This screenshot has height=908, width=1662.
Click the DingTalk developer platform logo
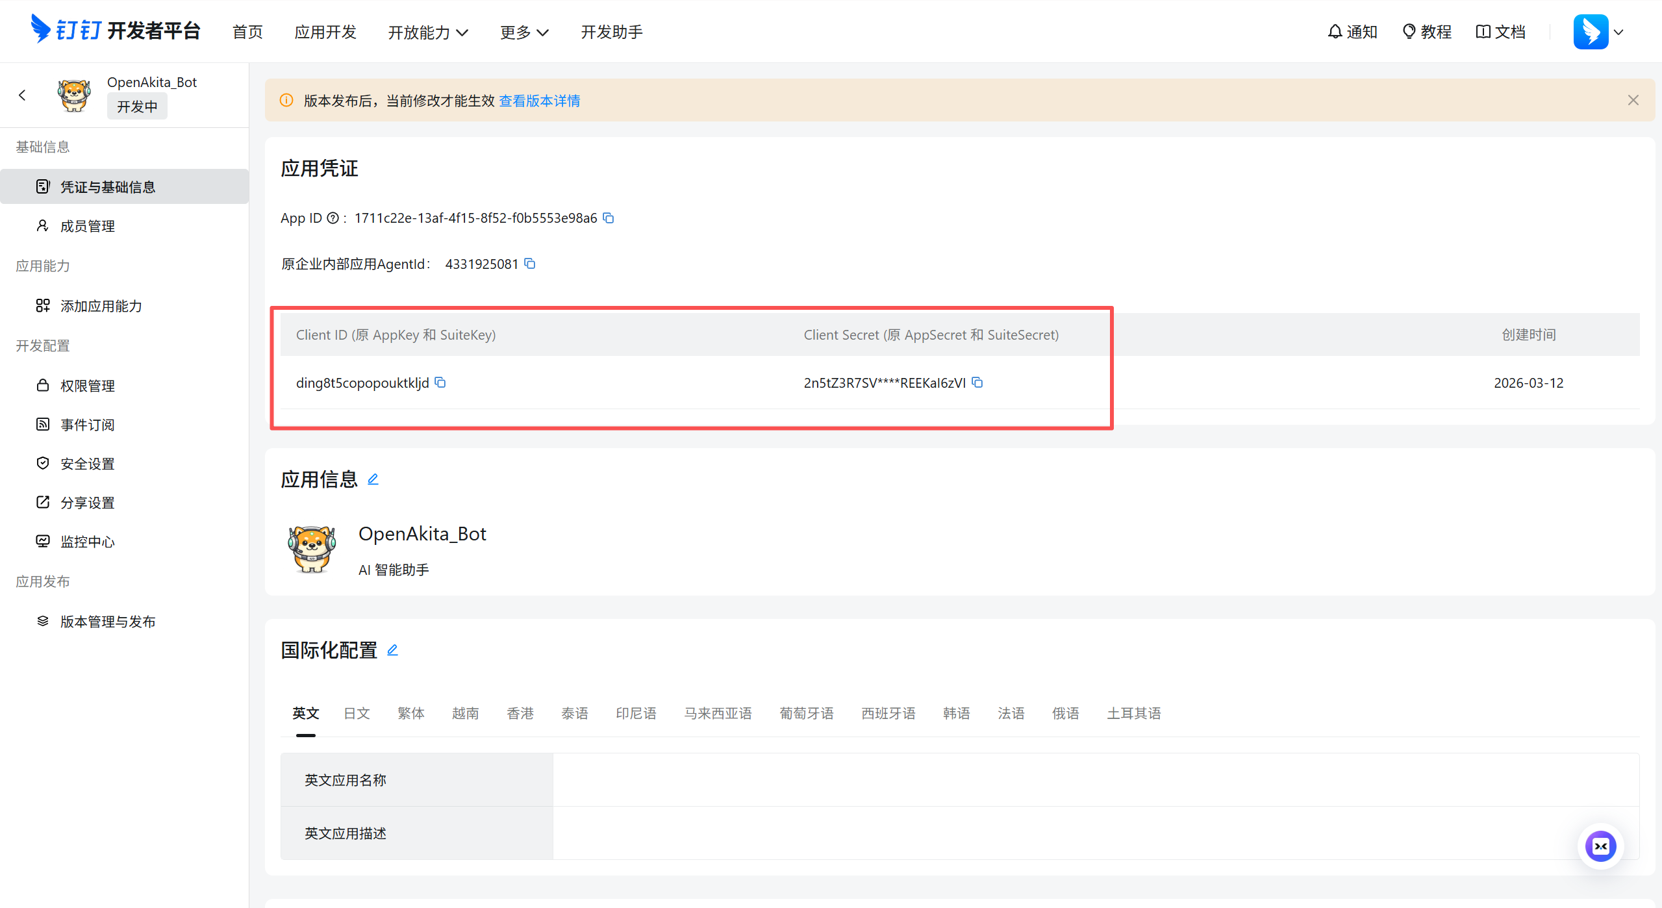click(x=116, y=31)
